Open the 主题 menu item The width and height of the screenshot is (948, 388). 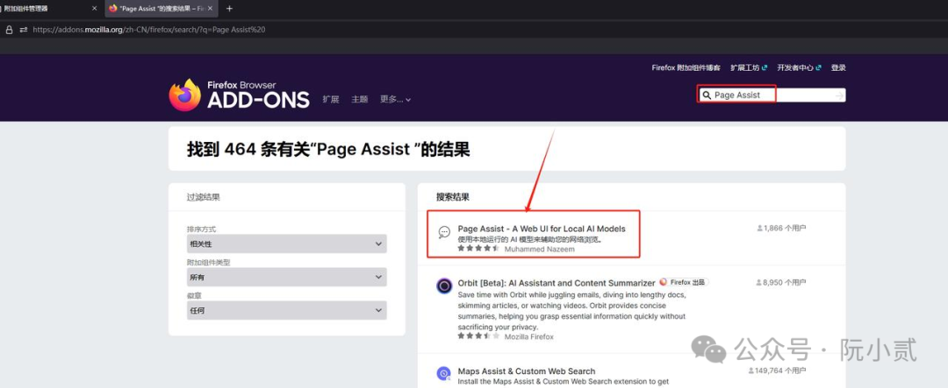(360, 99)
